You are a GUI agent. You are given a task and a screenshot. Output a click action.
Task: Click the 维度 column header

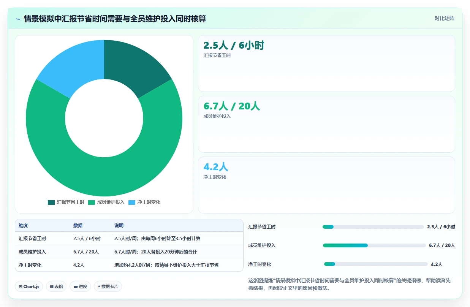coord(23,226)
